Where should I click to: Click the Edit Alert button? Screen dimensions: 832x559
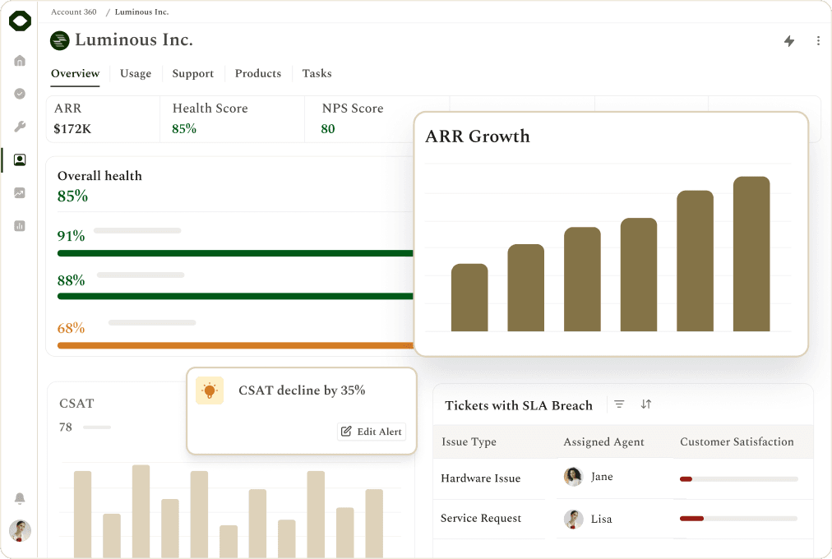[372, 432]
